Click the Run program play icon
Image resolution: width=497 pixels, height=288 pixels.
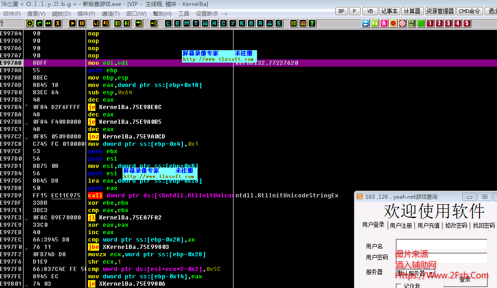click(x=73, y=23)
